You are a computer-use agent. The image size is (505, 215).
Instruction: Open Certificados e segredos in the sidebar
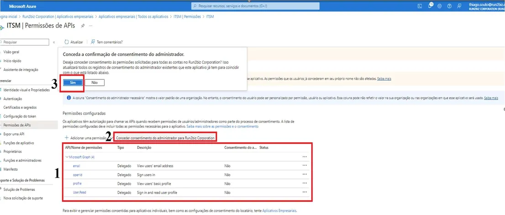click(20, 107)
